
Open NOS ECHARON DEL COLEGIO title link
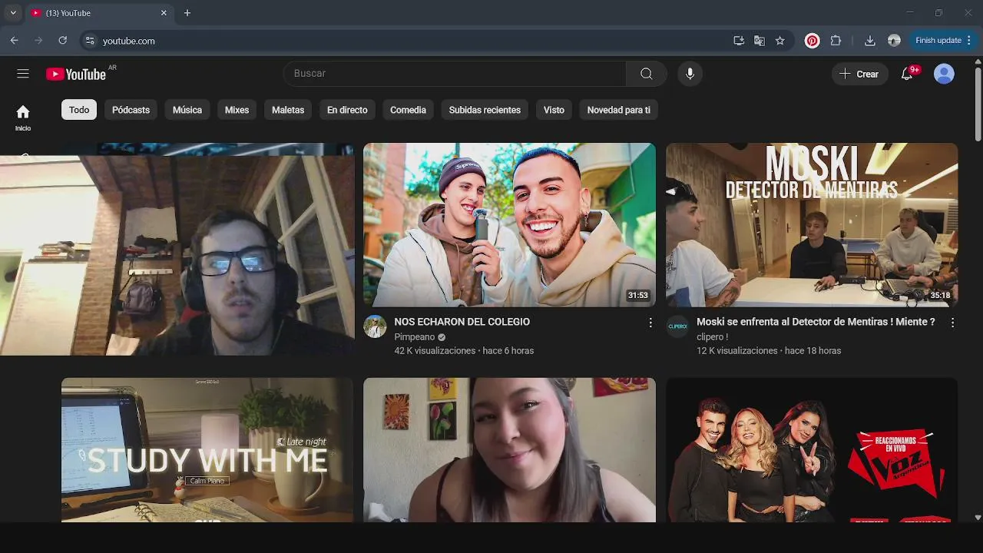(x=462, y=322)
